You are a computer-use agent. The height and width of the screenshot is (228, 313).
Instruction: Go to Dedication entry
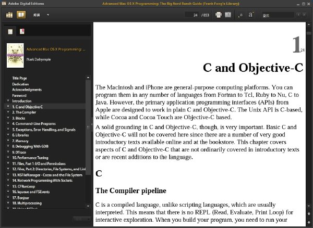point(20,84)
